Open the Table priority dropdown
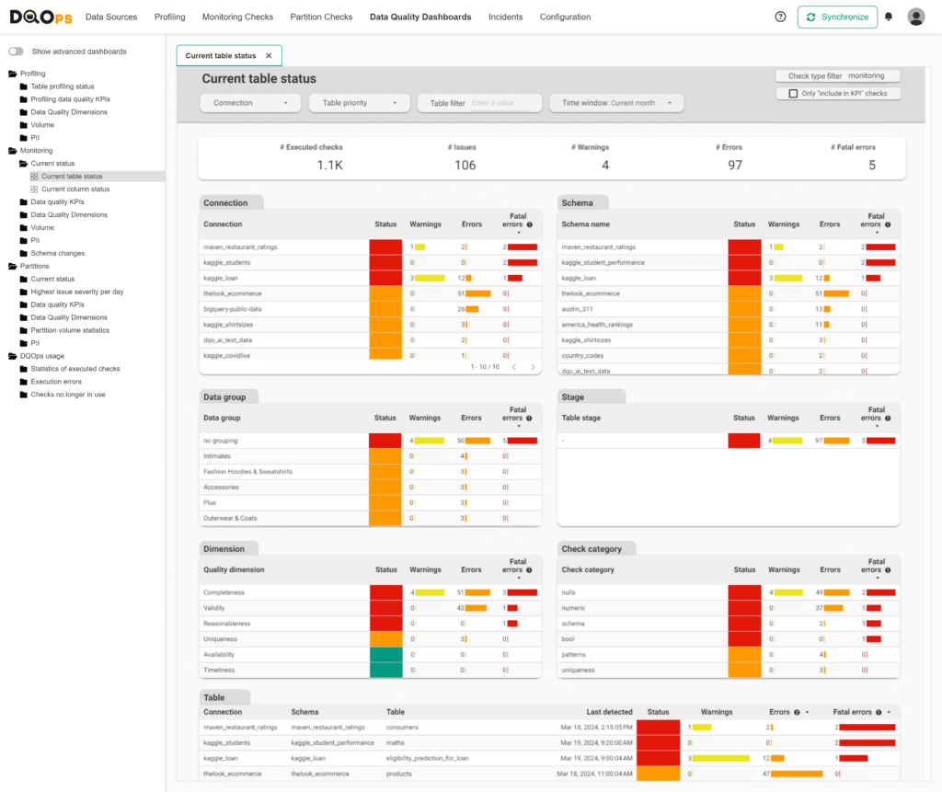The height and width of the screenshot is (792, 942). (360, 103)
